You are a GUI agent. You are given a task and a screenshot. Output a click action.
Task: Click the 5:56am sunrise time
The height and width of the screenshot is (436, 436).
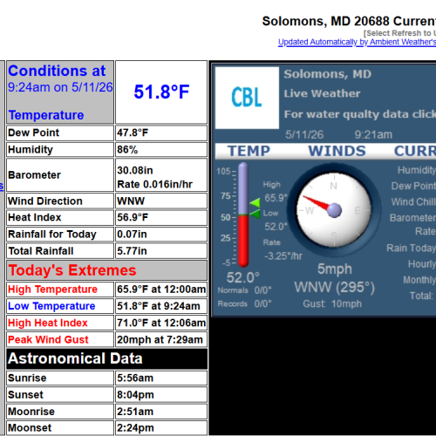(x=135, y=378)
